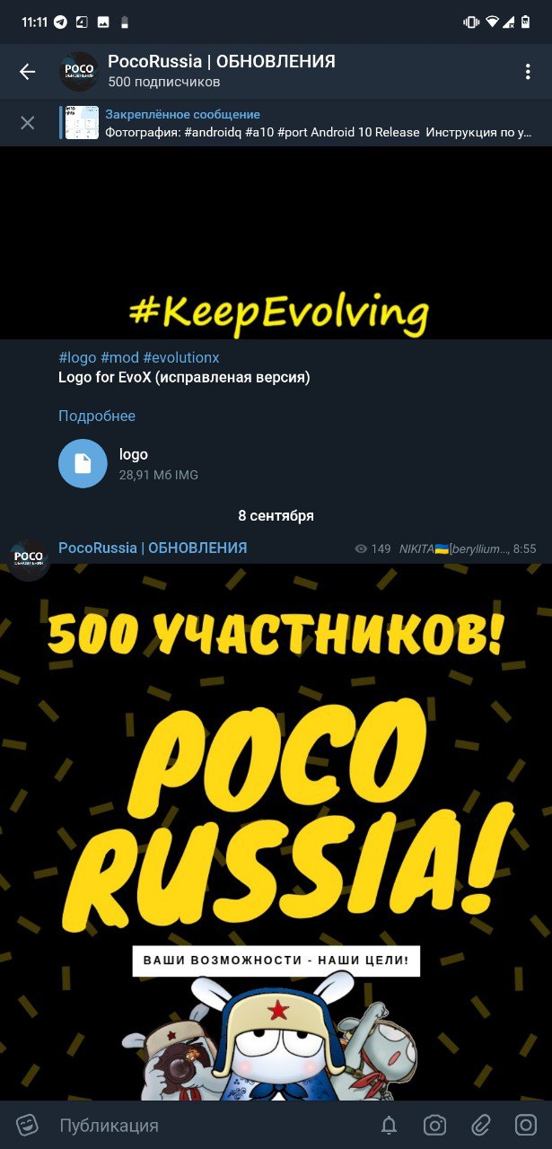Open the #evolutionx hashtag
552x1149 pixels.
click(x=181, y=357)
